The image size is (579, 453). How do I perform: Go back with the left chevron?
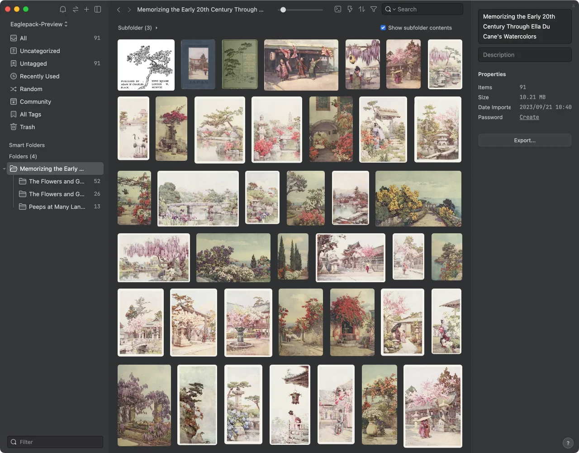[119, 10]
